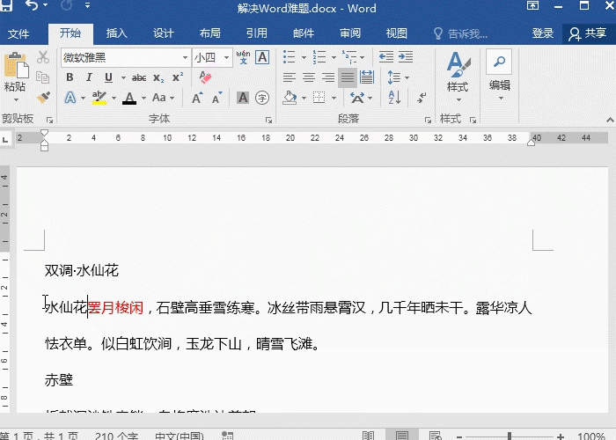
Task: Toggle character shading gray A
Action: point(243,98)
